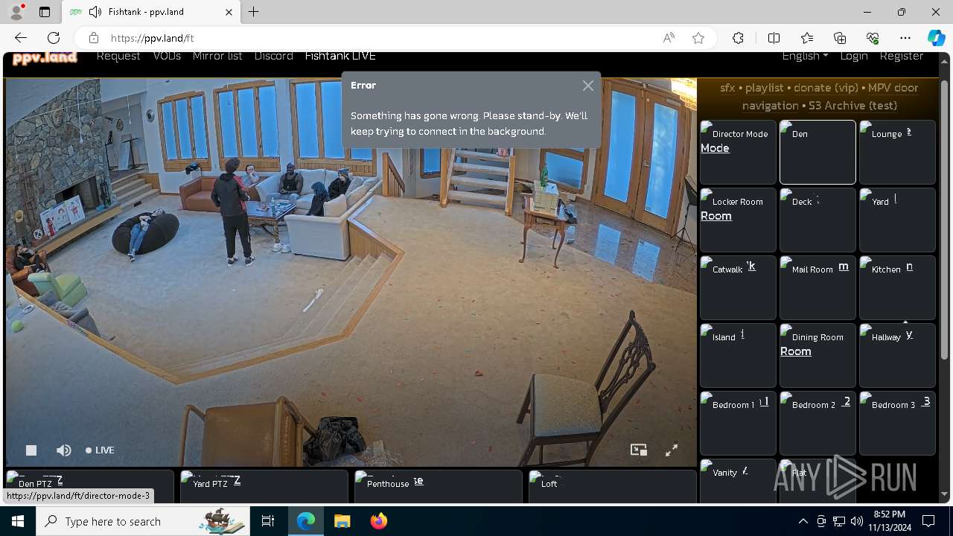The height and width of the screenshot is (536, 953).
Task: Select the Deck camera tile
Action: (817, 220)
